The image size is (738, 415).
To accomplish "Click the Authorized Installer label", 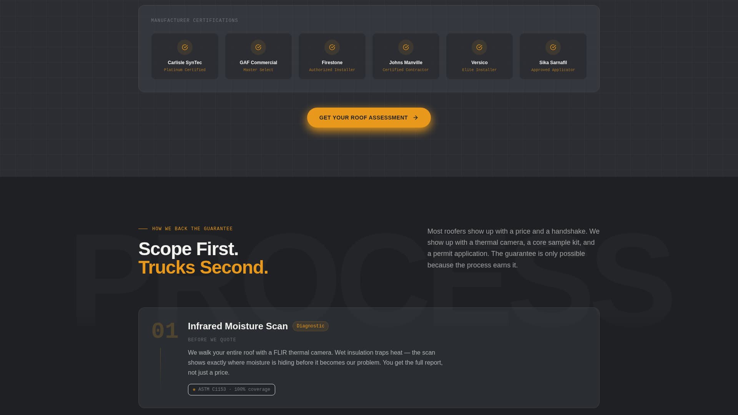I will tap(332, 70).
